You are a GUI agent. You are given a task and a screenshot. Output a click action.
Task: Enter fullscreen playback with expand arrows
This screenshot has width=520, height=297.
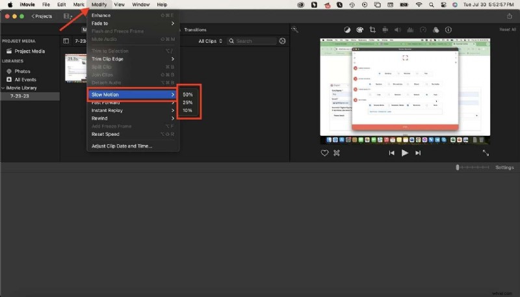pyautogui.click(x=486, y=153)
